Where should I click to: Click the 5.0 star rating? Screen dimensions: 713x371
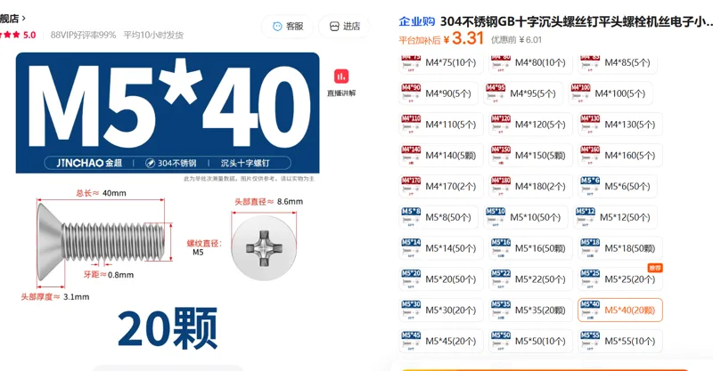point(18,35)
